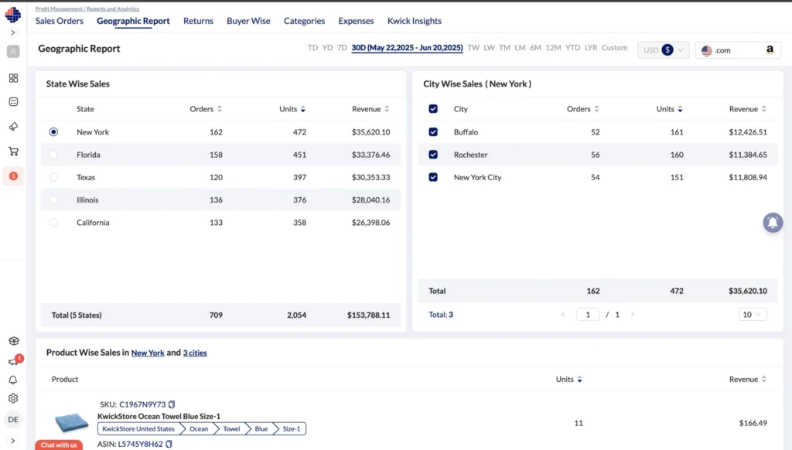Click the page number input field

pyautogui.click(x=588, y=315)
